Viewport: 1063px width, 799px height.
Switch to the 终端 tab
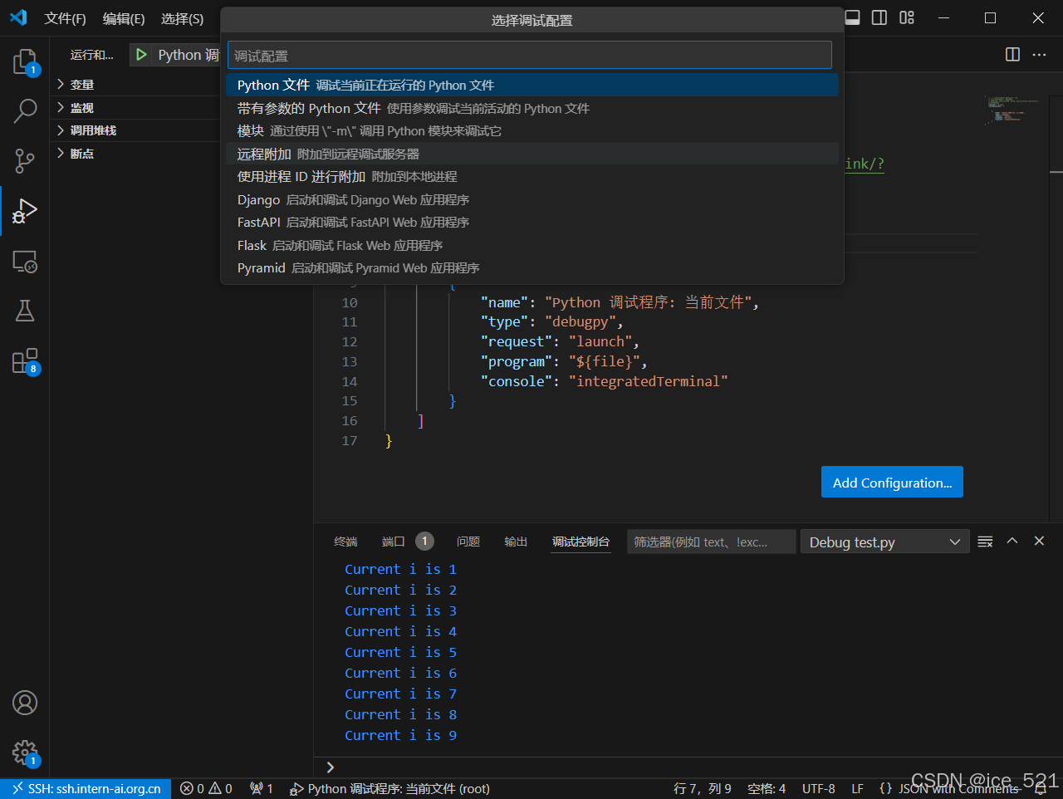coord(345,542)
